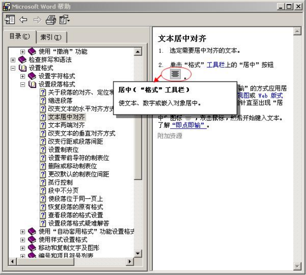Screen dimensions: 306x275
Task: Switch to the 目录 tab
Action: (19, 36)
